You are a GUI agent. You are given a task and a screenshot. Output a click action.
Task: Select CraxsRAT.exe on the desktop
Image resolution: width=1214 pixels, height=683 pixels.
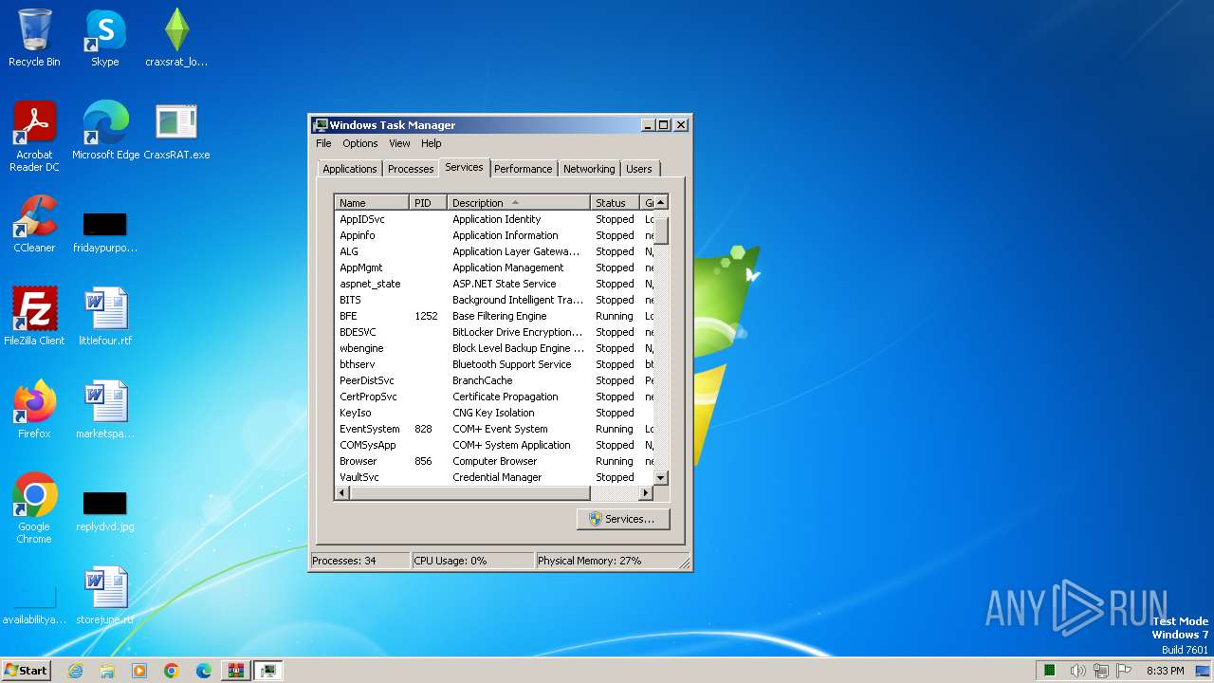click(176, 131)
